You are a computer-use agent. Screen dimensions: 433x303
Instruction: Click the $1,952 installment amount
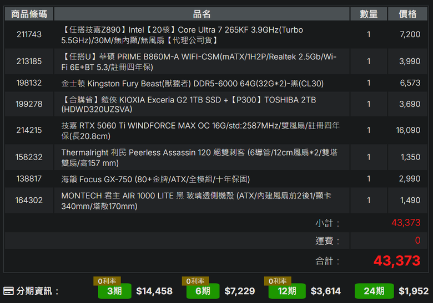point(414,291)
